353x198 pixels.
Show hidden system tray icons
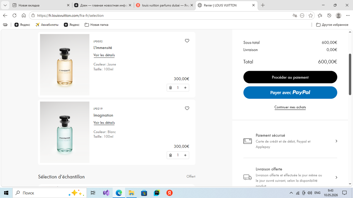click(x=291, y=193)
